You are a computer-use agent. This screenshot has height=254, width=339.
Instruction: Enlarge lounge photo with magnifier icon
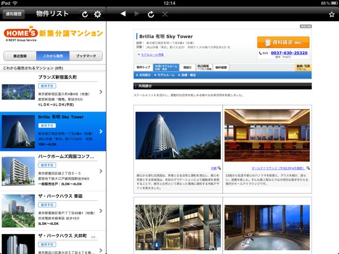pyautogui.click(x=308, y=168)
